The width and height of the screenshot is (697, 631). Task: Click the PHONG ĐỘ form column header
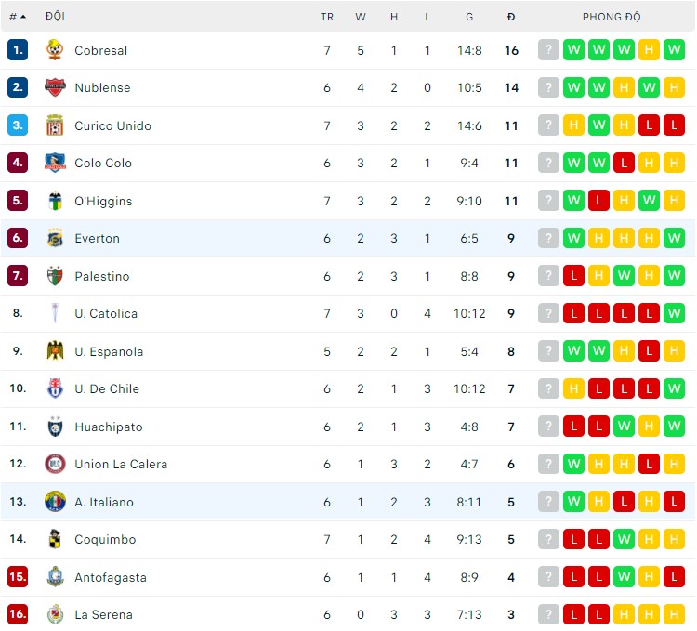click(x=612, y=17)
